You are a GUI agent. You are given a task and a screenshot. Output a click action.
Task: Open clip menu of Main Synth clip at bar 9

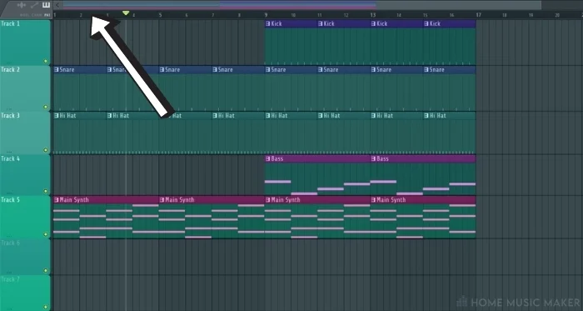coord(267,200)
